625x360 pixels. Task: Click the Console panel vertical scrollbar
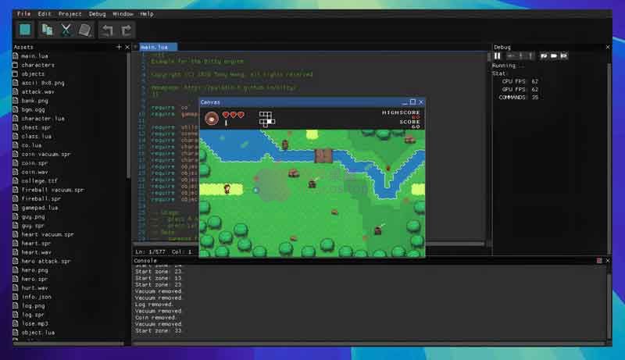[609, 303]
